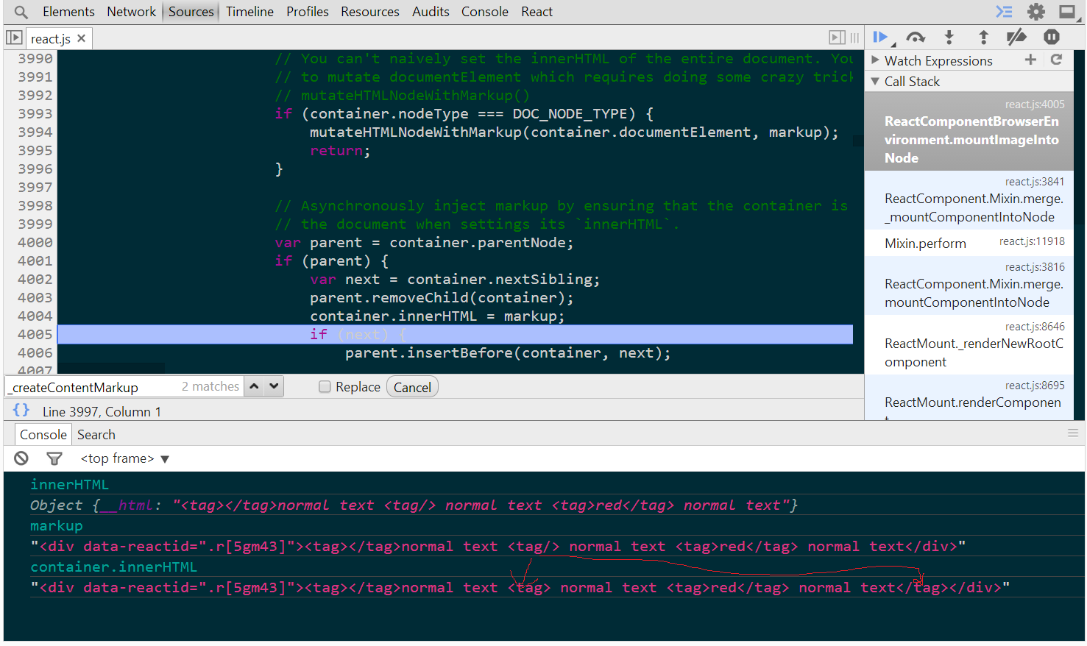Select the react.js file tab
1087x646 pixels.
tap(51, 38)
